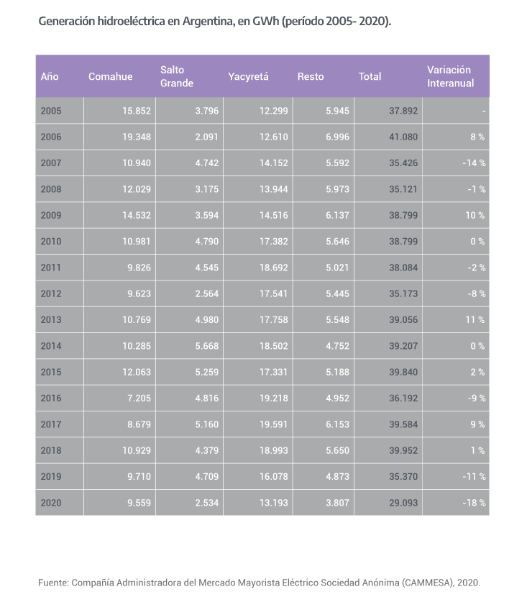
Task: Select the Salto Grande column header
Action: pos(177,77)
